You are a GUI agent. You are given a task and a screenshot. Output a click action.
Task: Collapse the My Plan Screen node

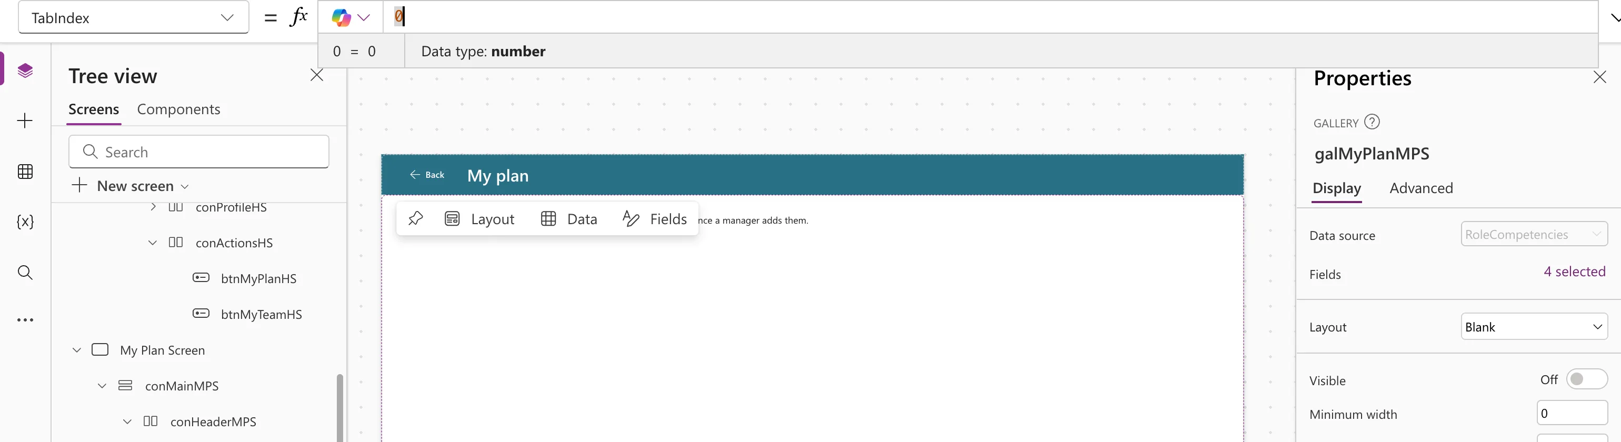click(x=77, y=350)
